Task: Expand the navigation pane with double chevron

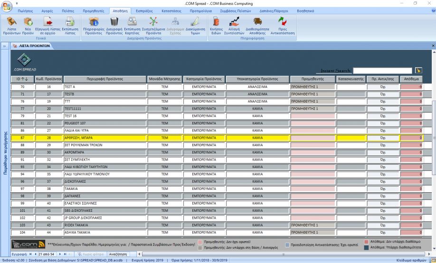Action: click(4, 46)
